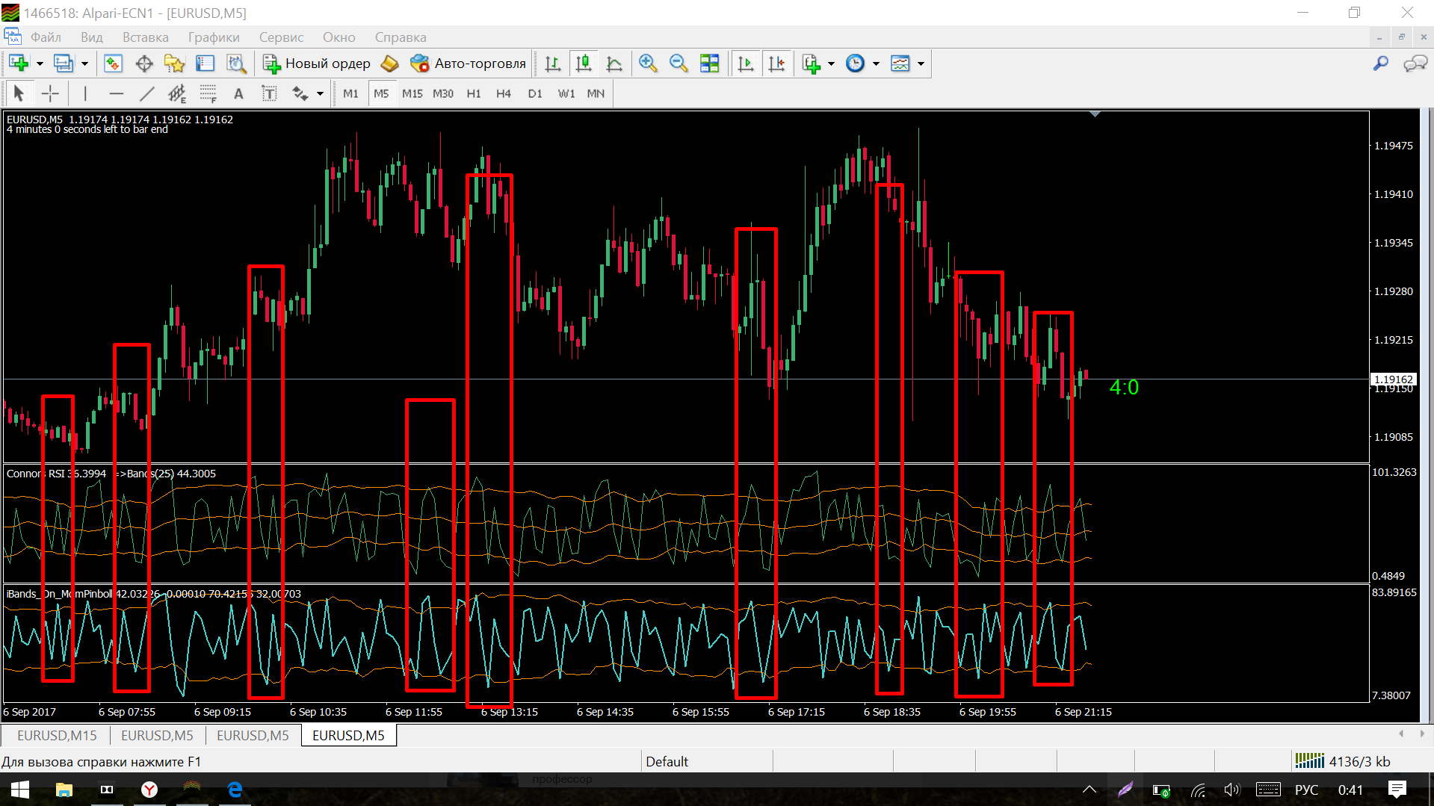Tile the chart windows
Viewport: 1434px width, 806px height.
click(709, 63)
